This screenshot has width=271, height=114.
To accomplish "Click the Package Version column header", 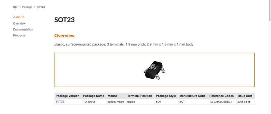I will click(68, 96).
